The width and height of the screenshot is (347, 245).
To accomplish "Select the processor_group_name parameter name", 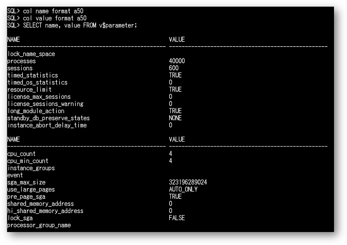I will click(39, 225).
